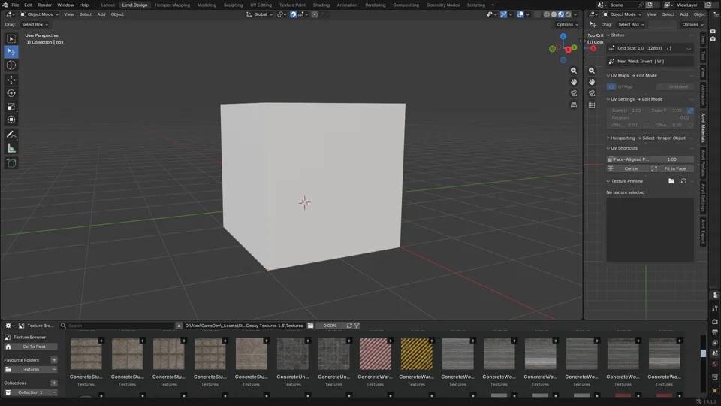
Task: Switch to Geometry Nodes workspace tab
Action: [442, 5]
